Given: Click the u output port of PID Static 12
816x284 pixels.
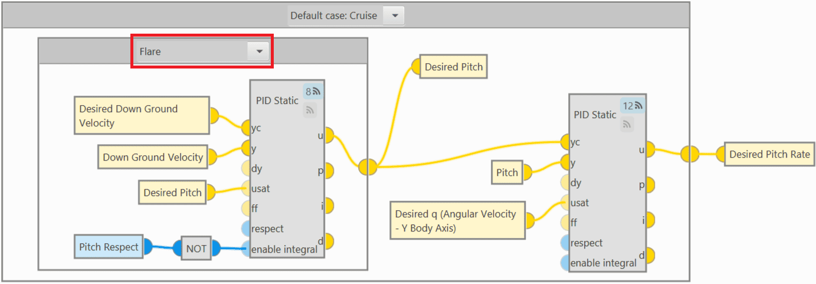Looking at the screenshot, I should tap(649, 150).
